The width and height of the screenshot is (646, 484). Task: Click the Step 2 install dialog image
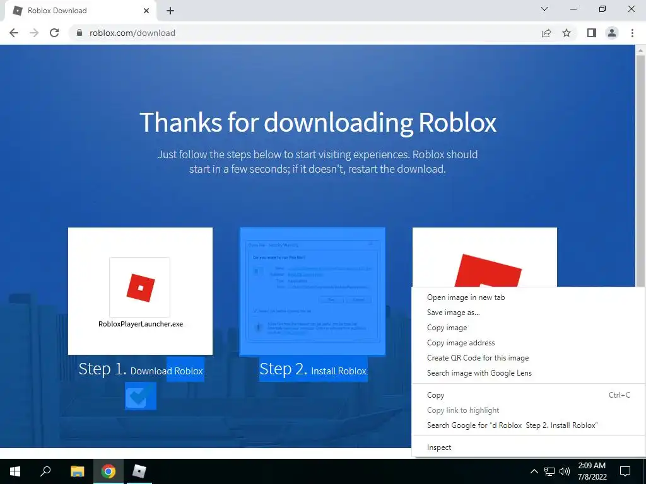[313, 291]
